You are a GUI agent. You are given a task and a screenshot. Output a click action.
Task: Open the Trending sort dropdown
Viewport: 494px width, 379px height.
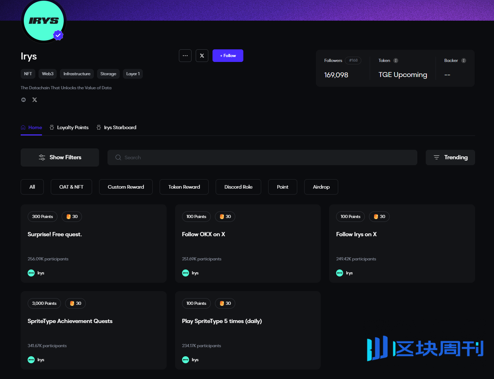(450, 157)
